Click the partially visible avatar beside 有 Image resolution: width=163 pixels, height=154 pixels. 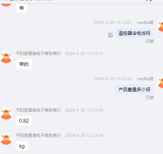(x=6, y=5)
